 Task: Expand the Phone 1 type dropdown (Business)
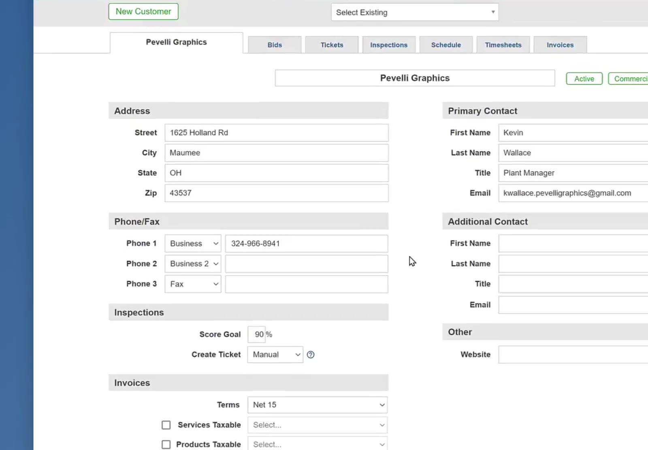[193, 244]
